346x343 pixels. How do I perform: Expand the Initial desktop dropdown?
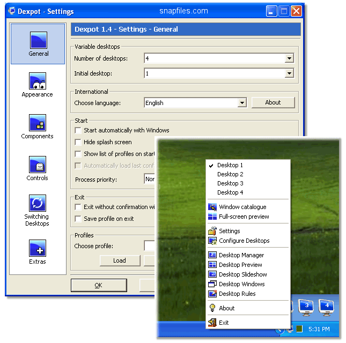point(289,73)
